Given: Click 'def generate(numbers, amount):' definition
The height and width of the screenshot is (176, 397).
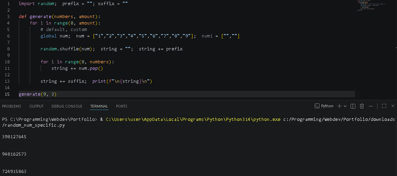Looking at the screenshot, I should point(60,17).
